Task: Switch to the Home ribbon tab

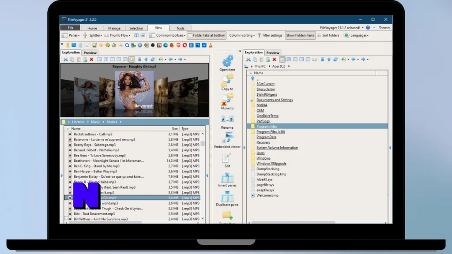Action: [x=92, y=28]
